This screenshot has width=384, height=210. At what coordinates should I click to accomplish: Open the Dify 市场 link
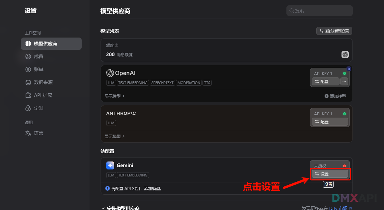coord(341,208)
